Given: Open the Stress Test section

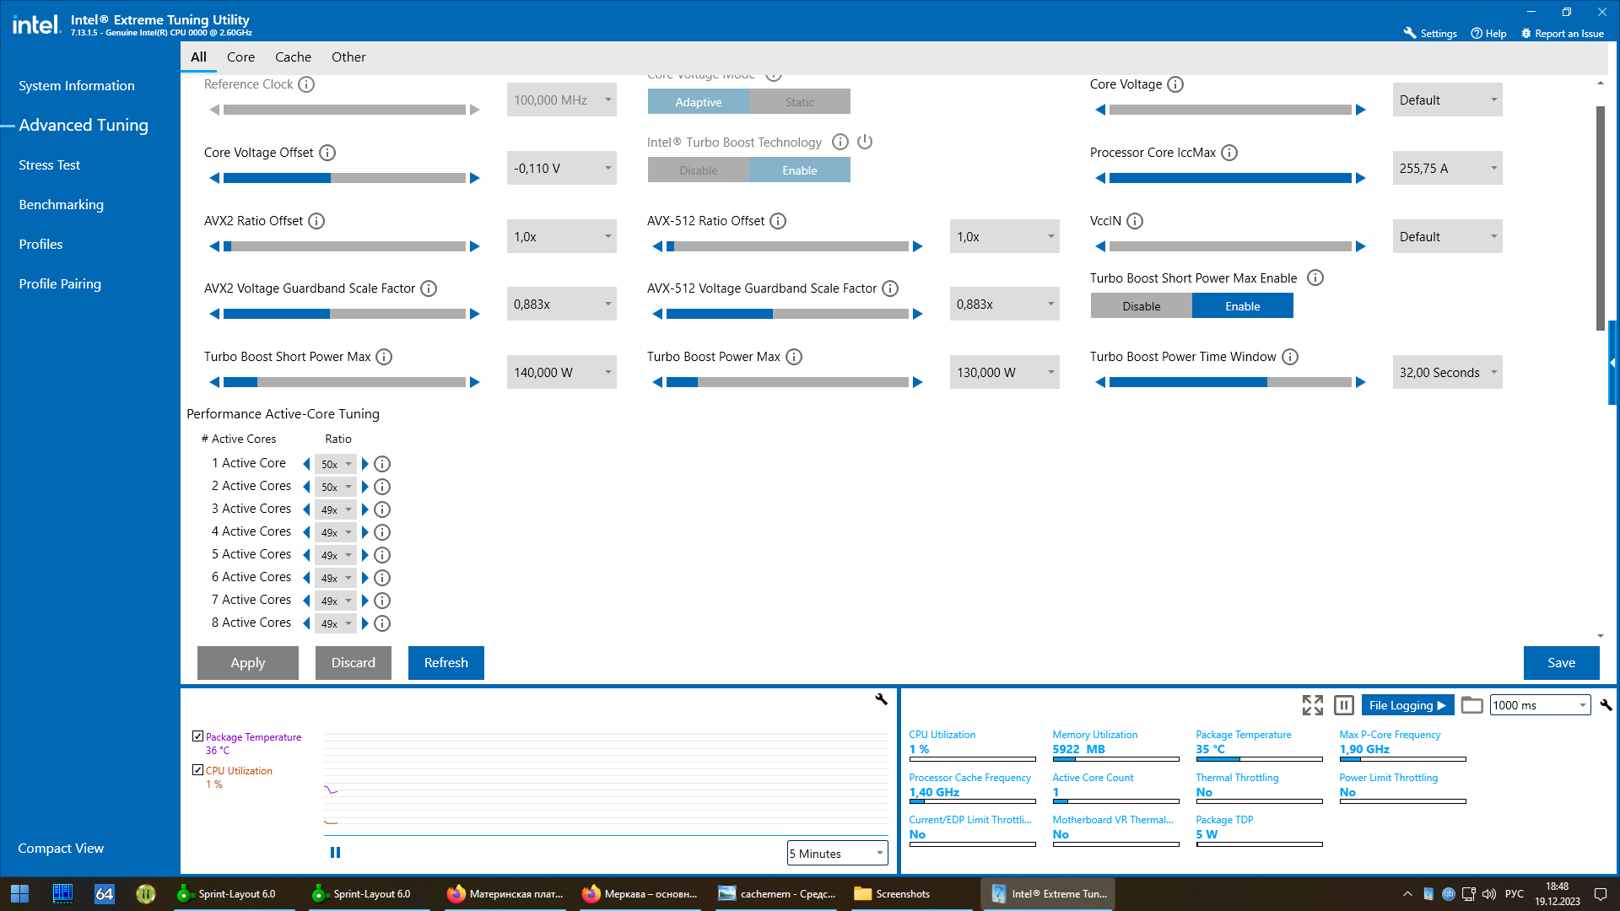Looking at the screenshot, I should (50, 165).
